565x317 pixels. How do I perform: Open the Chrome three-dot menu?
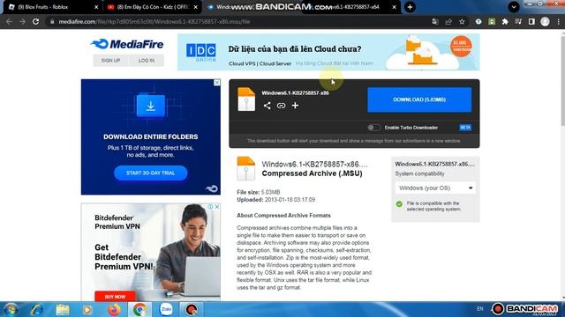559,21
